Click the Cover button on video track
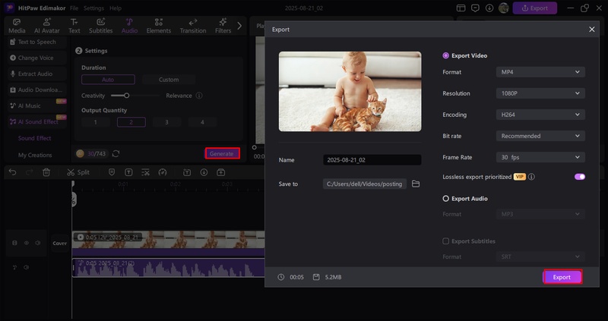The height and width of the screenshot is (321, 608). click(x=60, y=244)
